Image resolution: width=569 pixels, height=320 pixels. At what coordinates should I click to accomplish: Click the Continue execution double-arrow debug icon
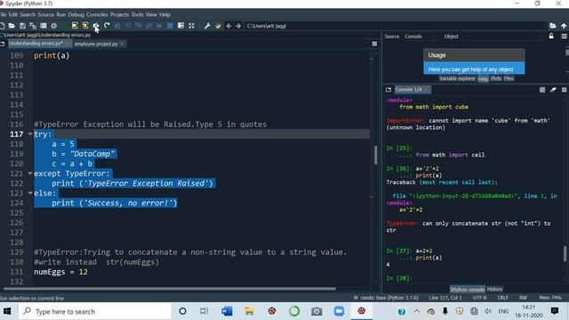(x=159, y=26)
